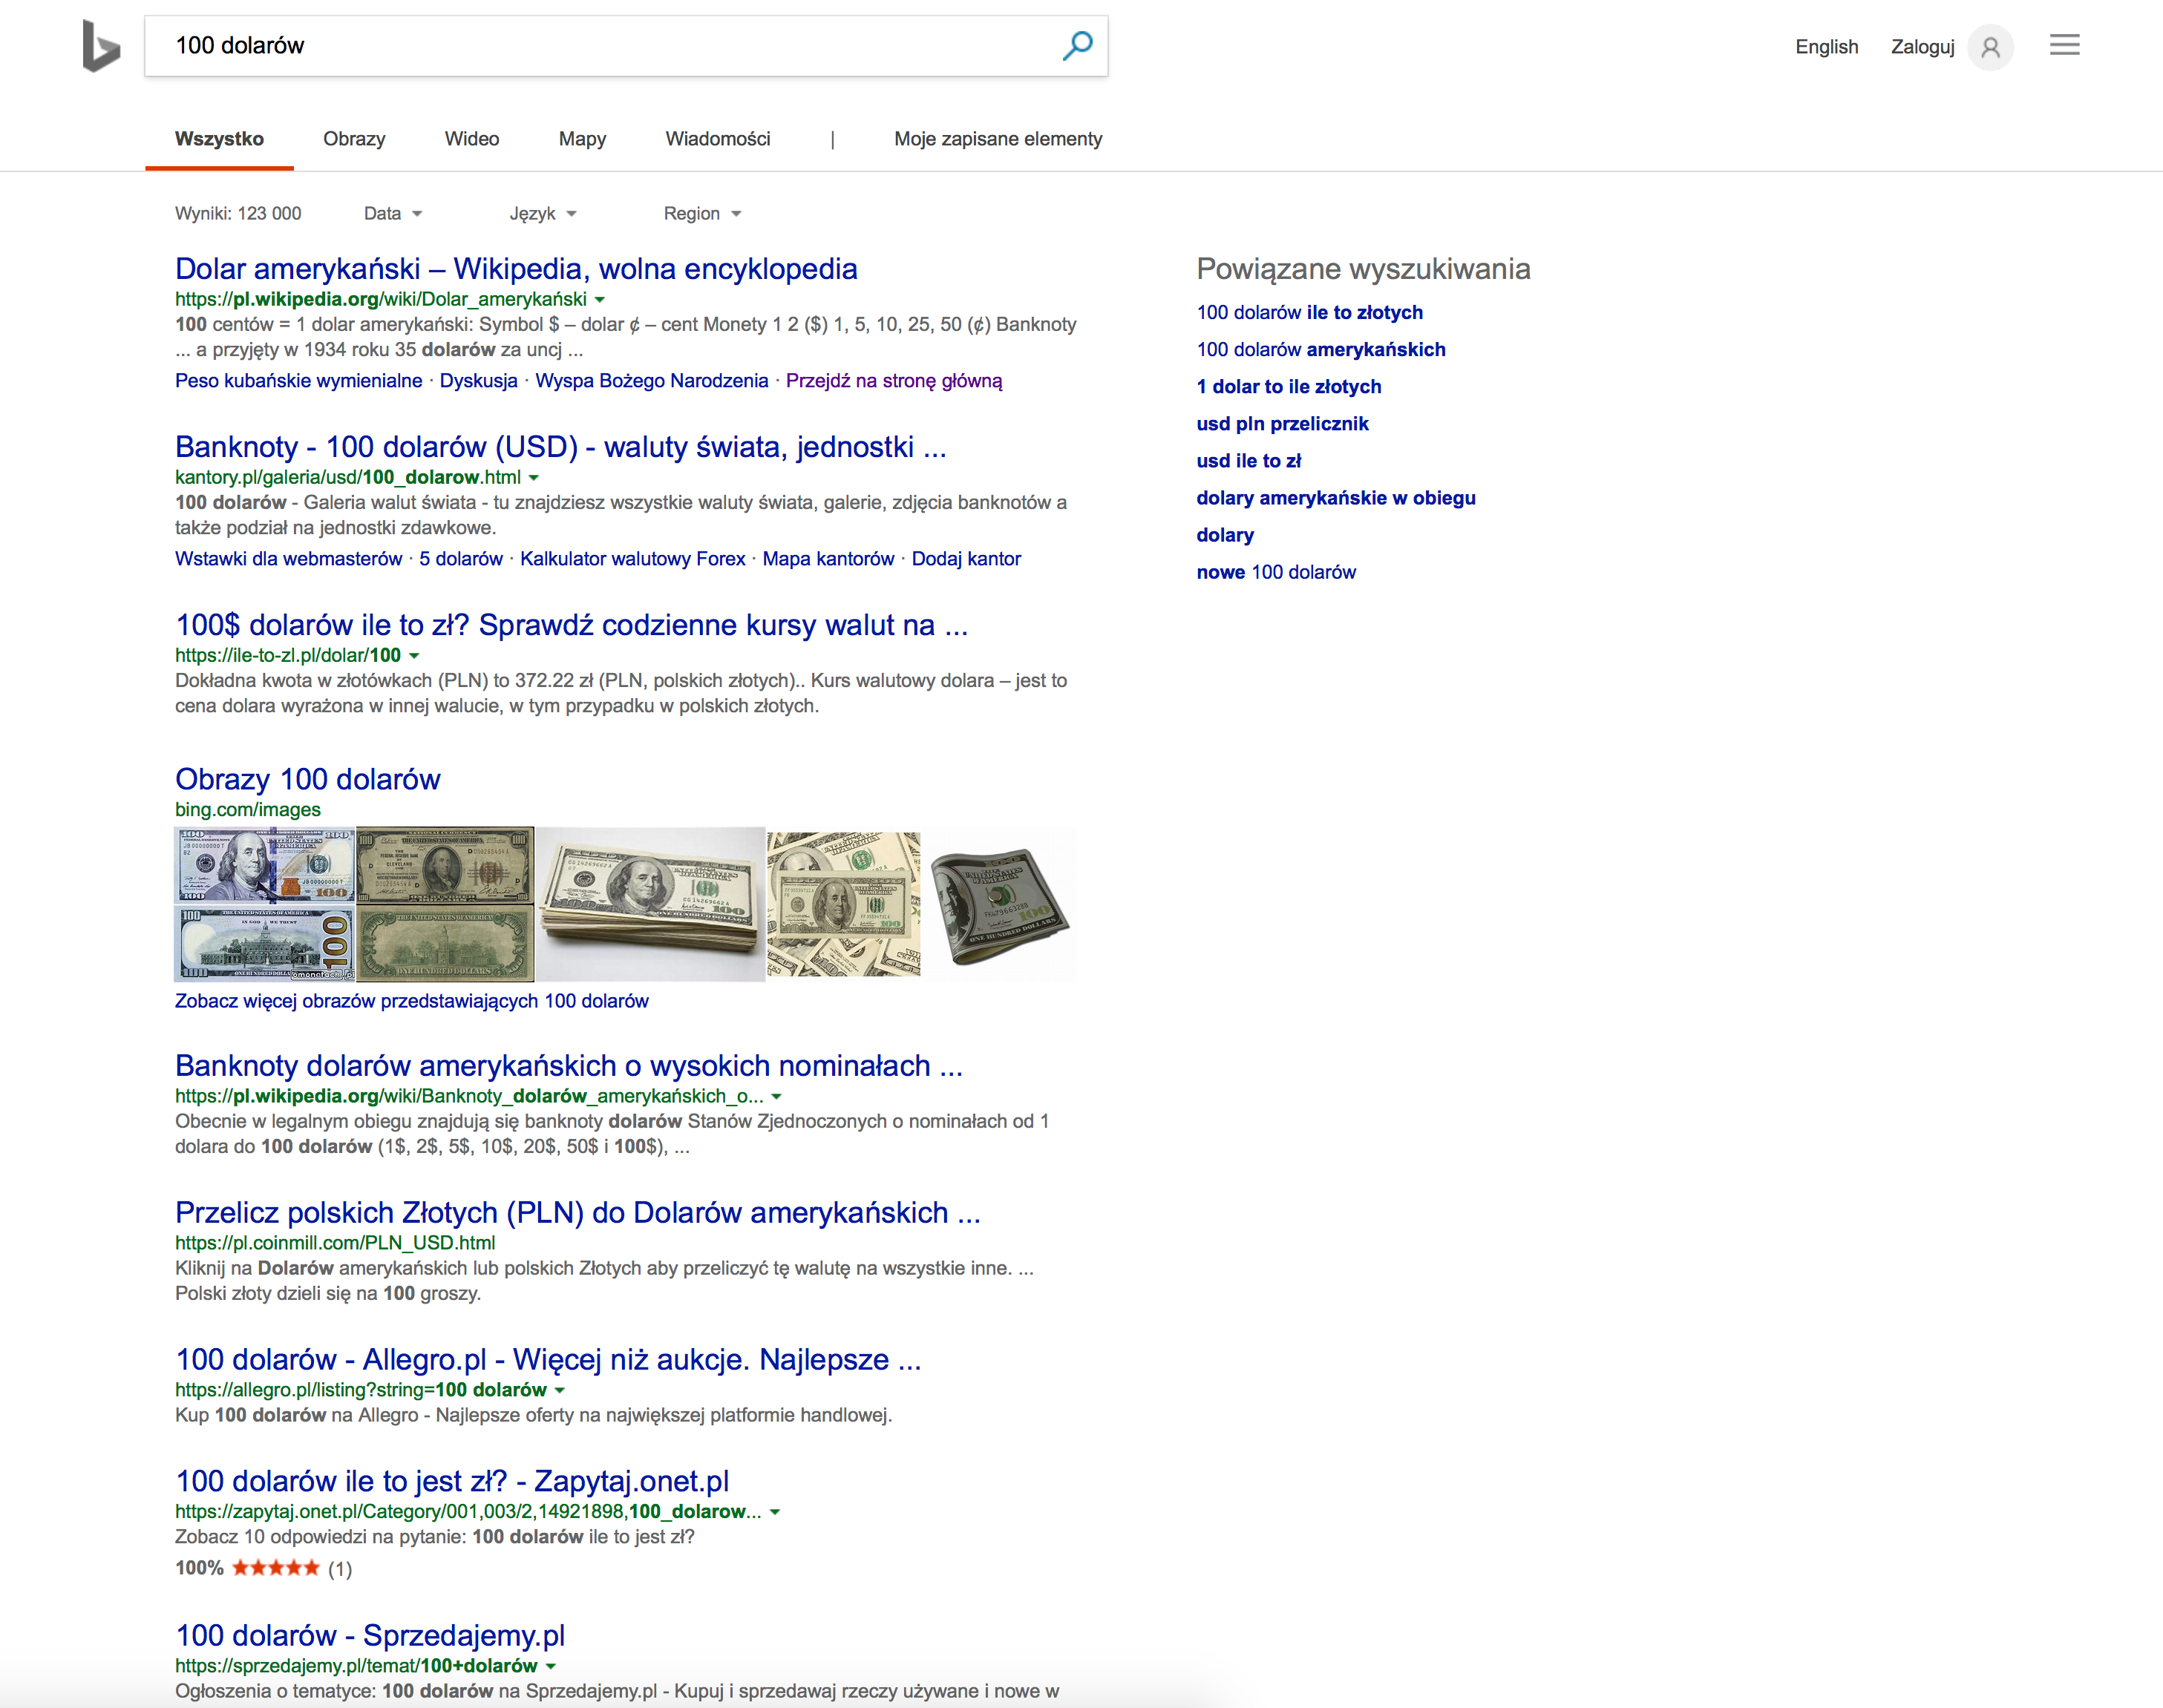Open the 100$ dolarów ile to zł result
Viewport: 2163px width, 1708px height.
click(572, 624)
